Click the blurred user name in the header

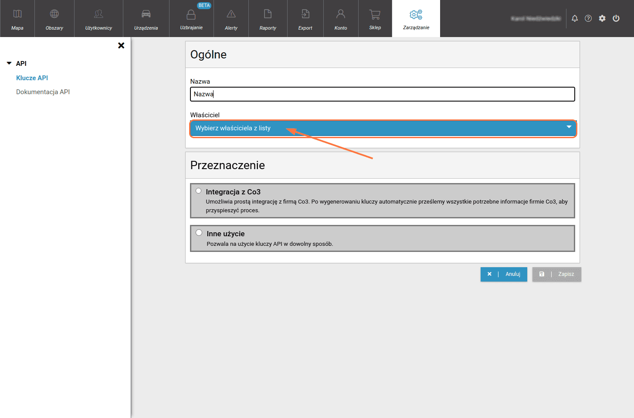[x=536, y=18]
